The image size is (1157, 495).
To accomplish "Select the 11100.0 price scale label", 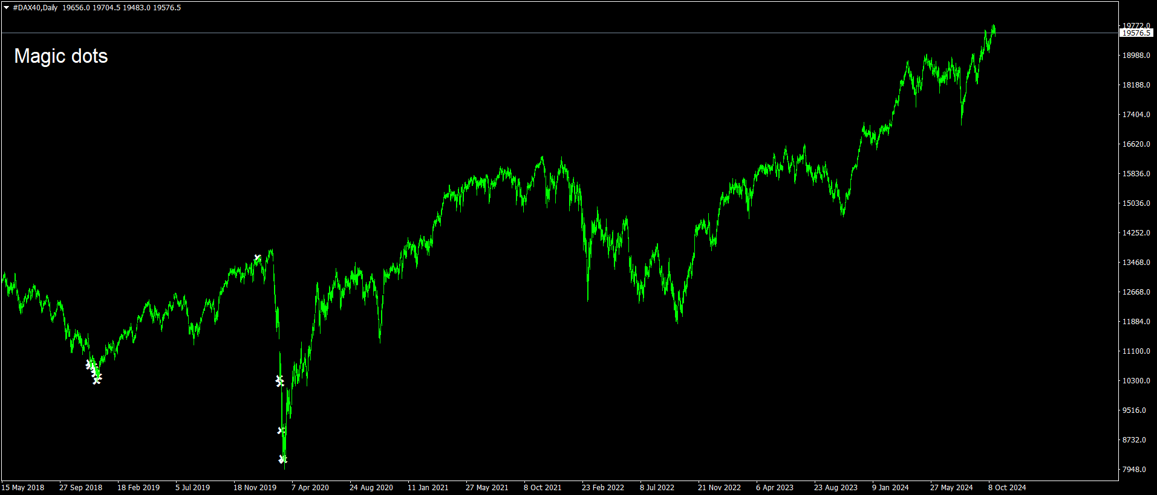I will (1136, 351).
